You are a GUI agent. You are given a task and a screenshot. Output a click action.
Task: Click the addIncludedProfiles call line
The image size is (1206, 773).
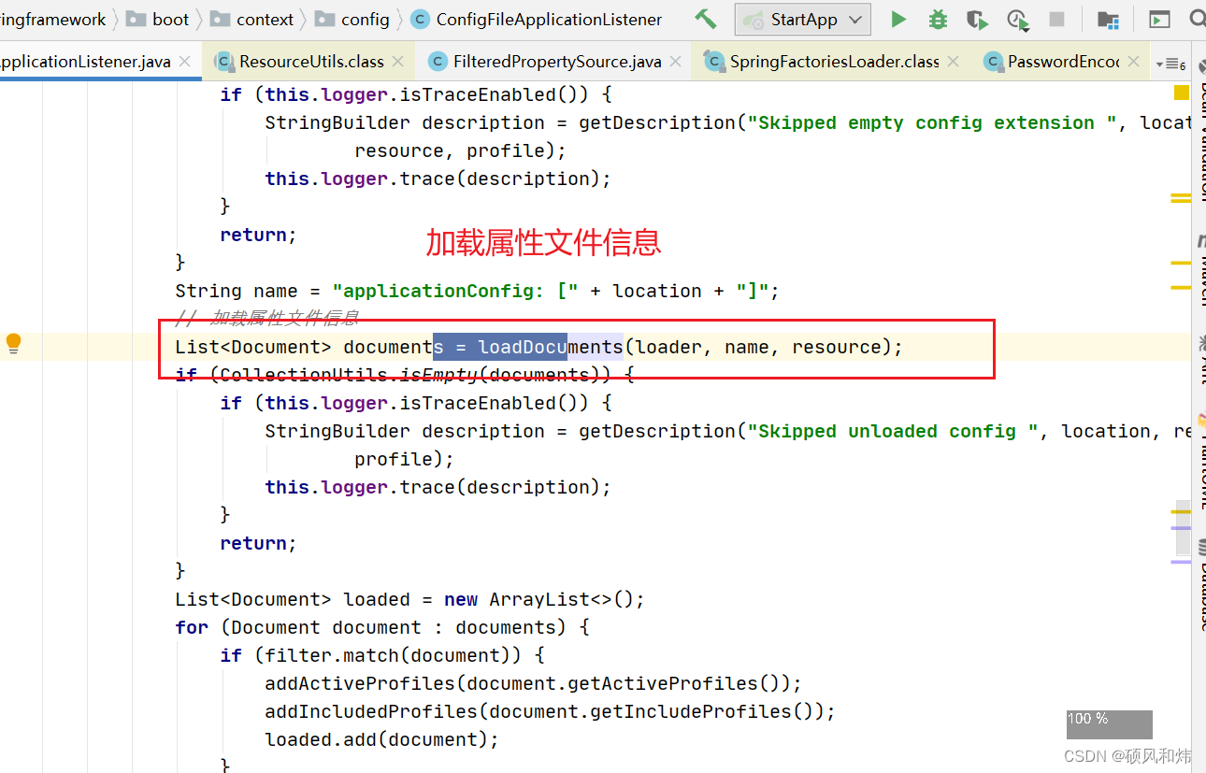(550, 711)
